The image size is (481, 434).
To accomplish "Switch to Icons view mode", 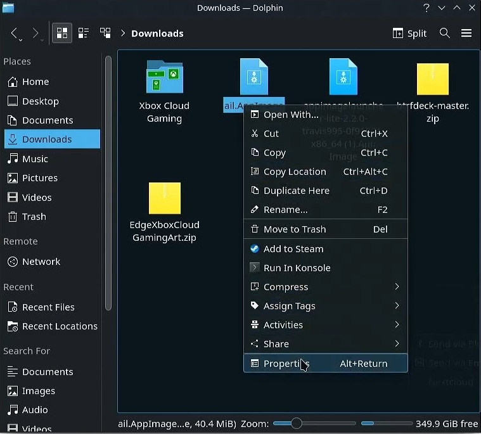I will [x=62, y=33].
